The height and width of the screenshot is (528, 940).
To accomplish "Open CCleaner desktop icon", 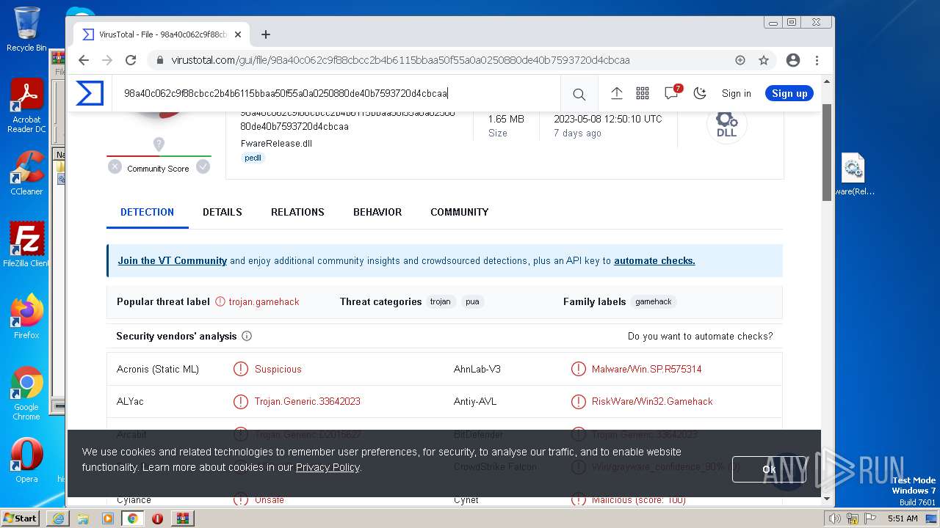I will (26, 173).
